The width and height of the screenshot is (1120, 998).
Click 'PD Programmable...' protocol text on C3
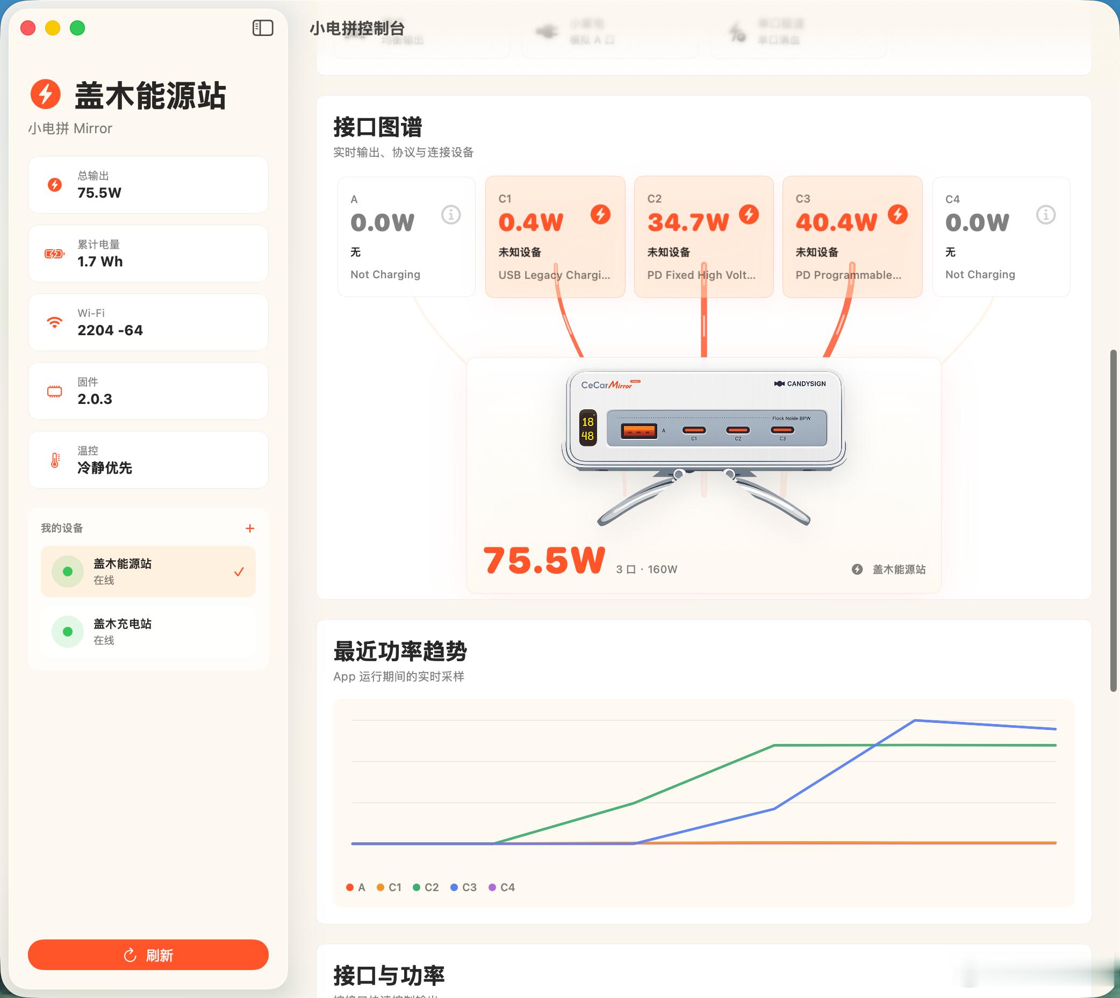coord(849,274)
